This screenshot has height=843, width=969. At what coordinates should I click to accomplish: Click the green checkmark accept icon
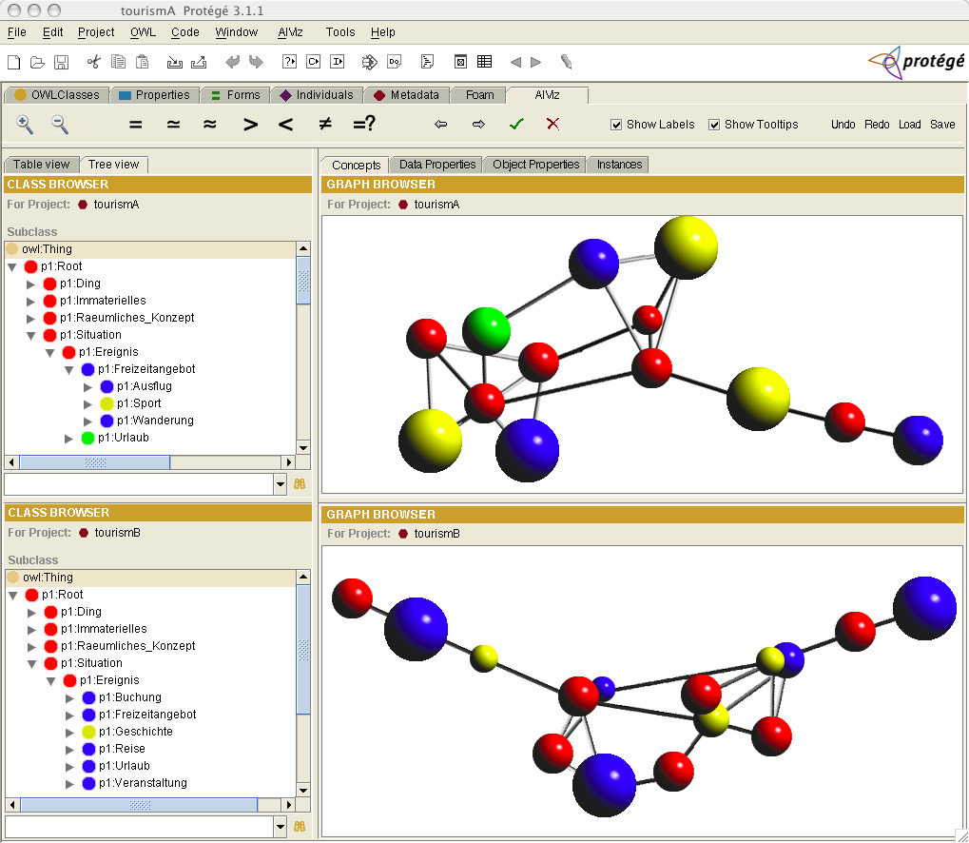click(x=516, y=125)
